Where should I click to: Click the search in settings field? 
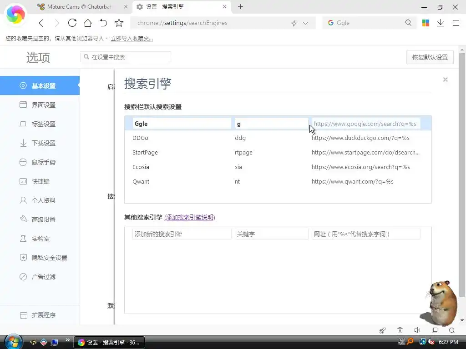click(x=126, y=57)
